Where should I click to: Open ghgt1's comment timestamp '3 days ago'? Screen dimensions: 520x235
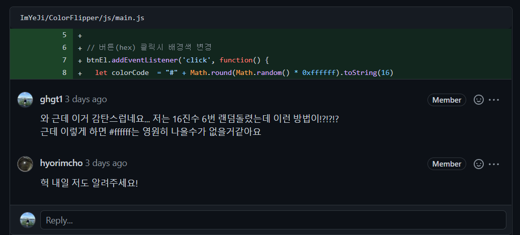point(86,99)
